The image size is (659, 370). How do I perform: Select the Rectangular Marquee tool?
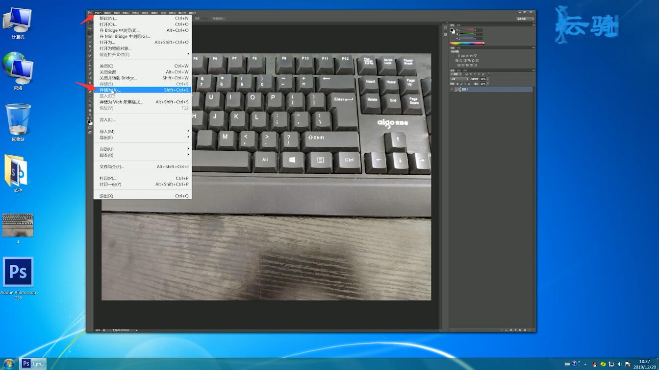(90, 33)
